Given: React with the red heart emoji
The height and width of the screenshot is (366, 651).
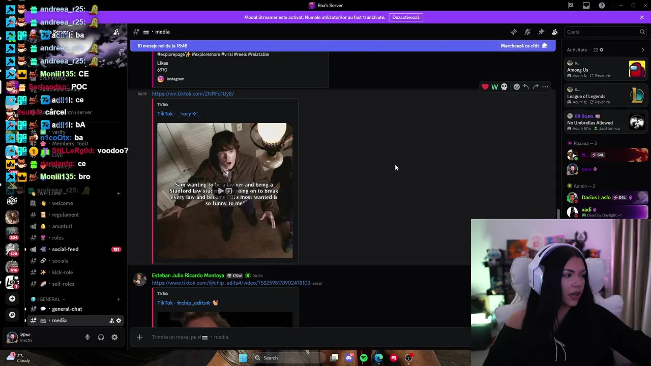Looking at the screenshot, I should click(x=485, y=87).
